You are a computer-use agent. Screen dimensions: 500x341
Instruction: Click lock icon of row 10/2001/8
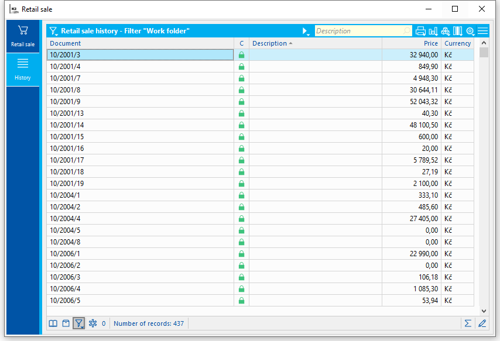pyautogui.click(x=241, y=90)
